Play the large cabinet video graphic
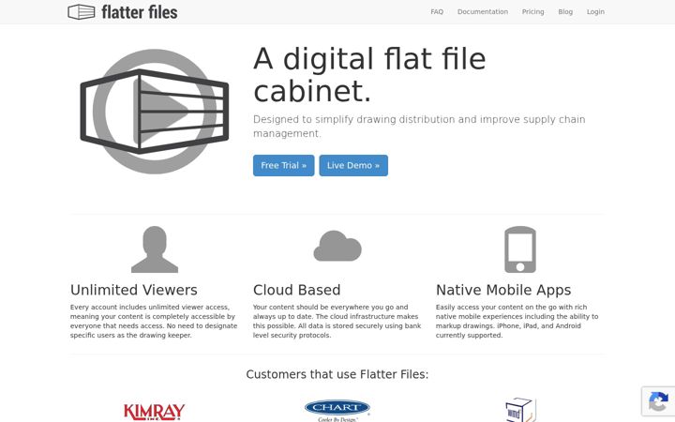Viewport: 675px width, 422px height. point(154,112)
